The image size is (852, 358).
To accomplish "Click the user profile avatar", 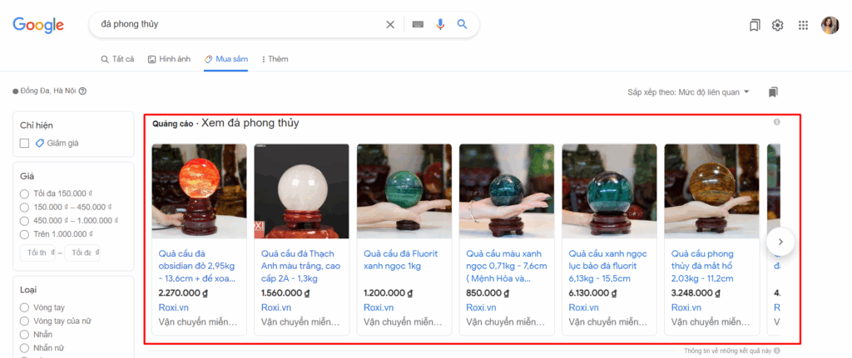I will (830, 26).
